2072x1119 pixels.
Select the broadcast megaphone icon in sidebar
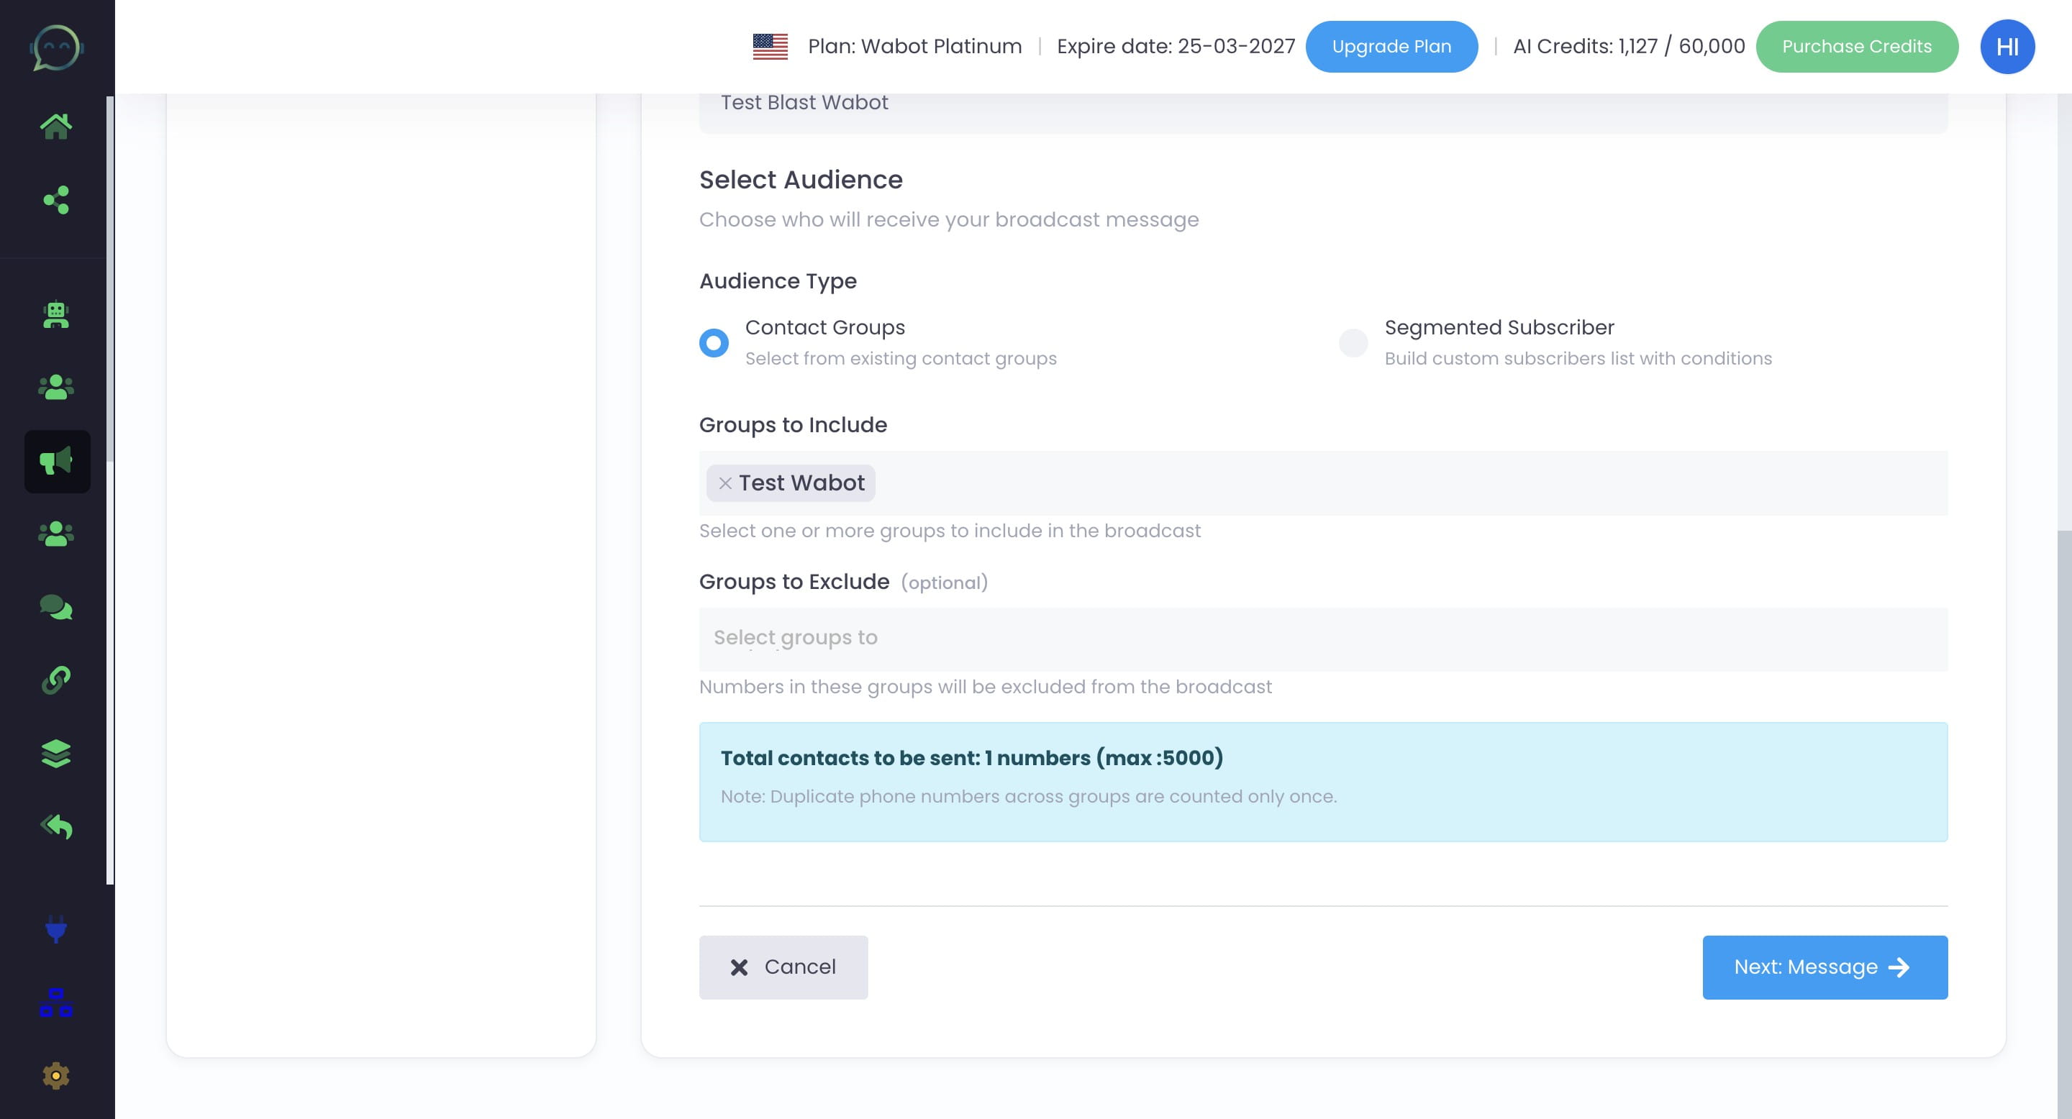click(56, 461)
